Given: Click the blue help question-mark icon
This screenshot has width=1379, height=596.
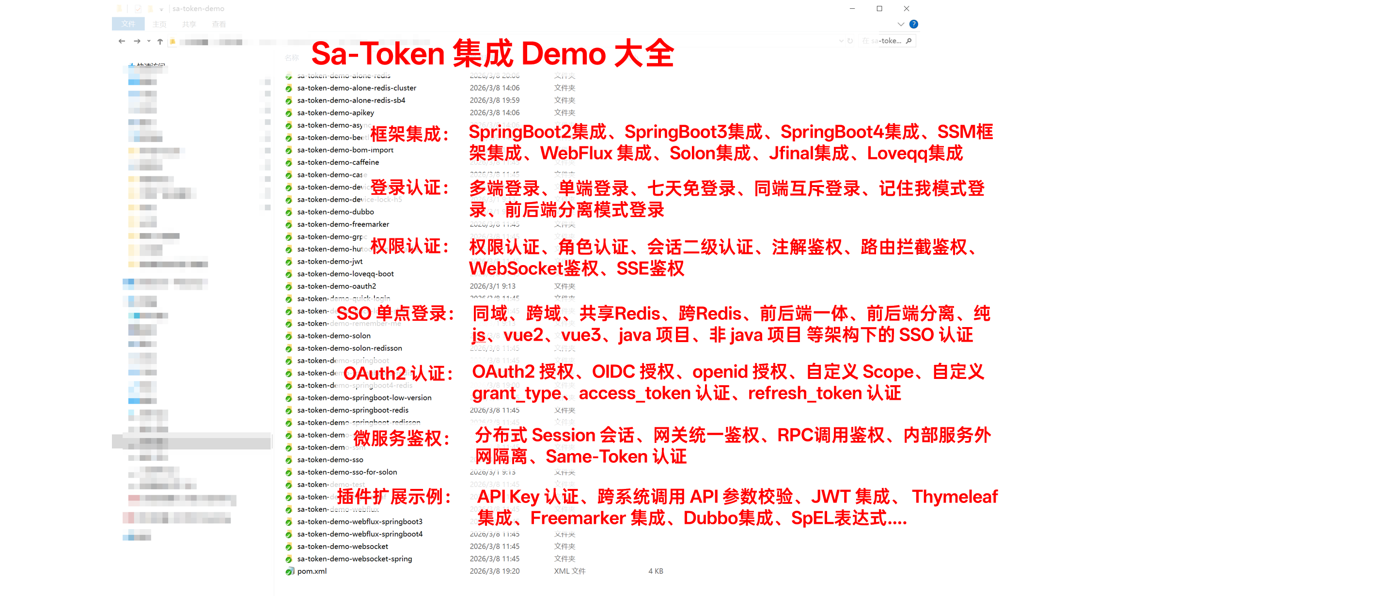Looking at the screenshot, I should (913, 24).
